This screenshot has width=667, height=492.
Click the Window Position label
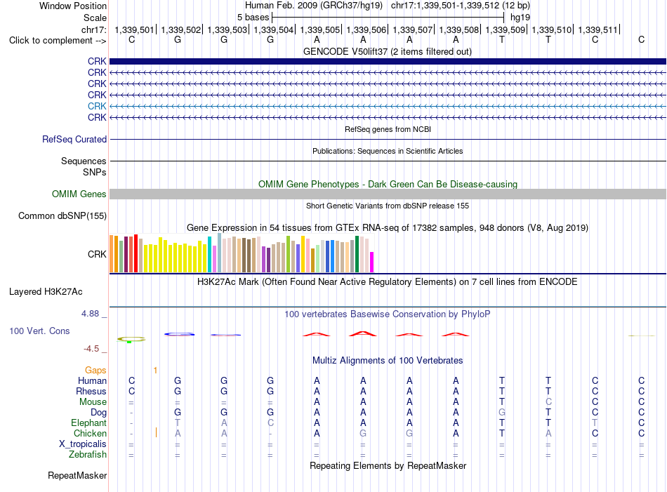pyautogui.click(x=73, y=6)
